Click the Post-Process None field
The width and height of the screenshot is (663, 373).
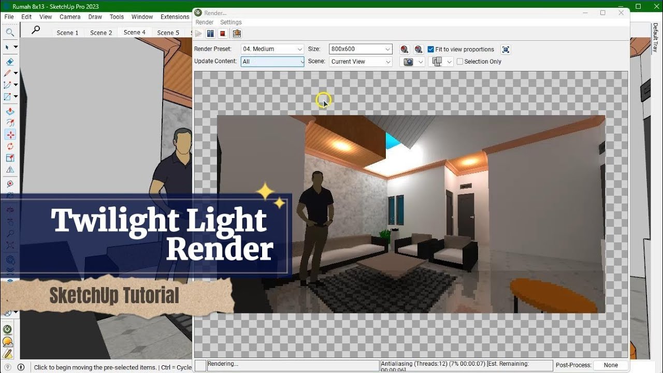click(611, 365)
